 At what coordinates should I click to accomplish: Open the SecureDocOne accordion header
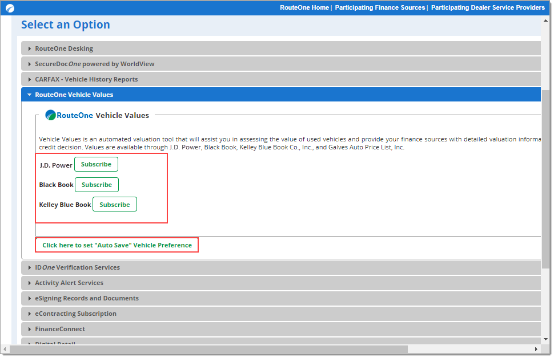(281, 64)
